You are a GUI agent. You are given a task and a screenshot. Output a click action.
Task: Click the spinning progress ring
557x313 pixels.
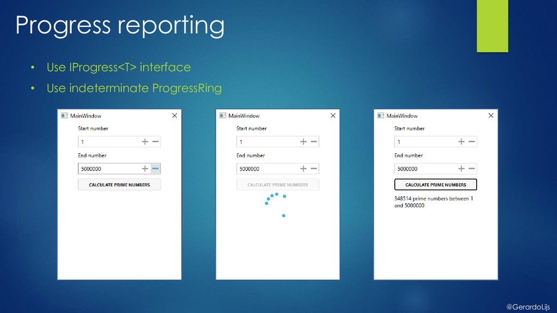coord(276,205)
